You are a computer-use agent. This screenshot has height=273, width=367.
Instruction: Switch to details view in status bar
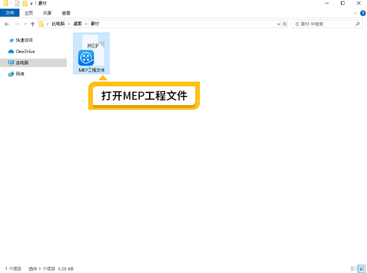coord(354,268)
